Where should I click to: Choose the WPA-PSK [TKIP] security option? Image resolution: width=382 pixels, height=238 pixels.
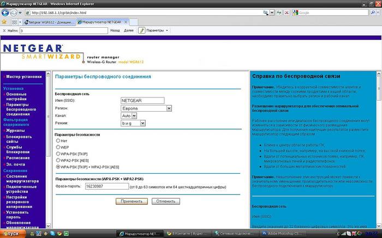click(58, 154)
